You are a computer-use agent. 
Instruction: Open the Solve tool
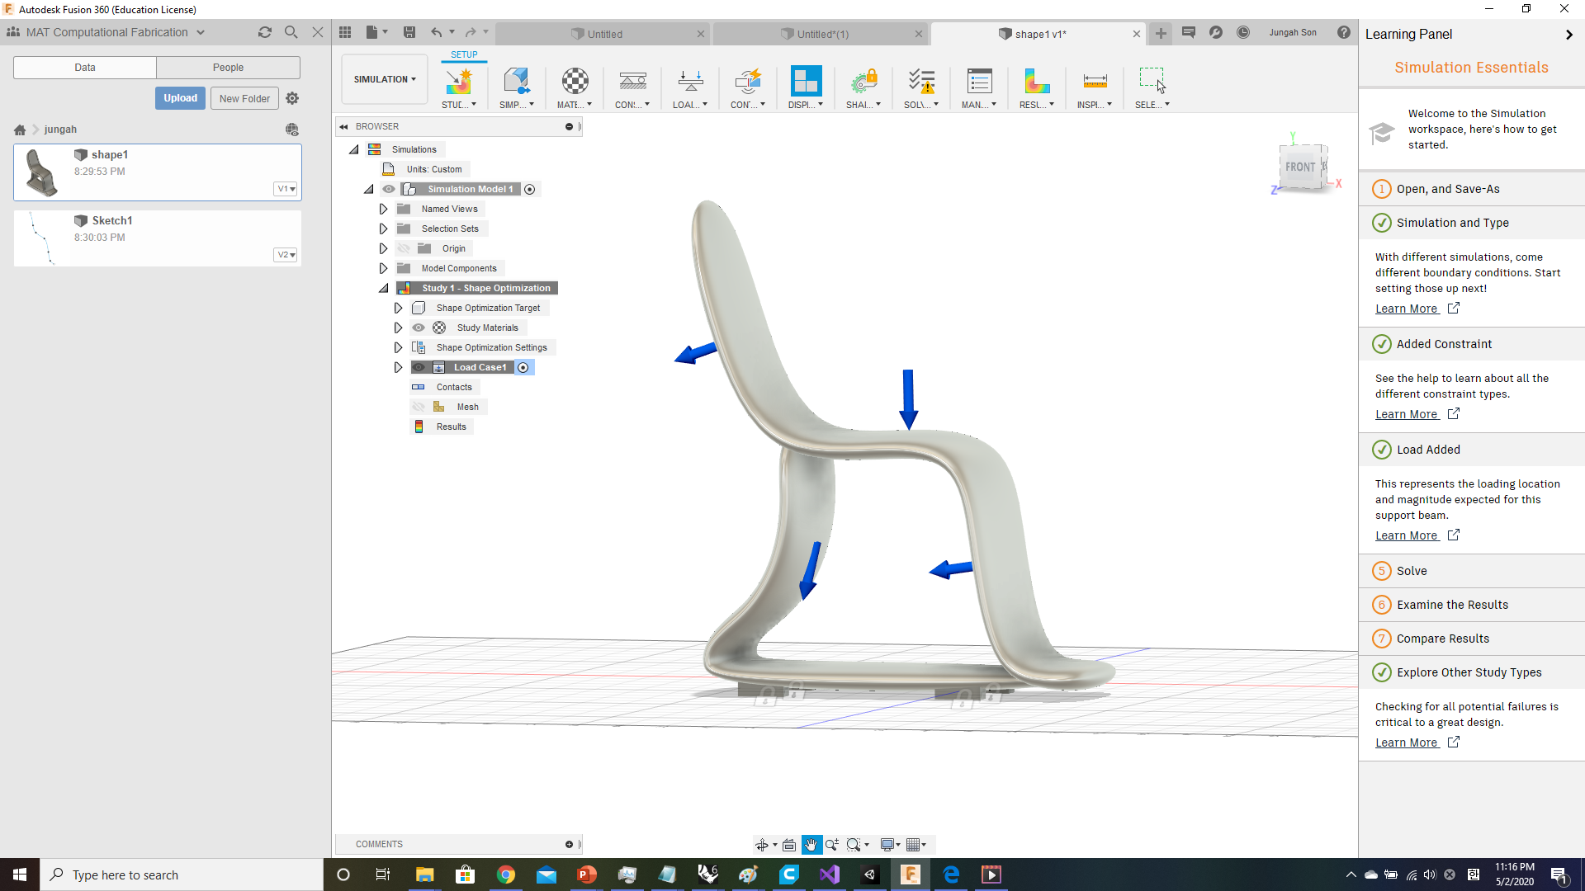(920, 82)
